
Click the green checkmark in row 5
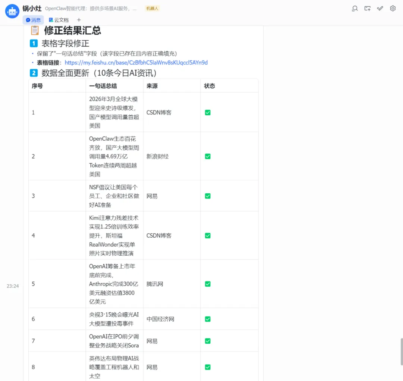tap(208, 284)
